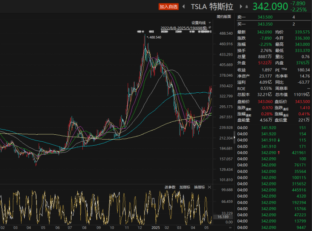Image resolution: width=312 pixels, height=231 pixels.
Task: Select tick row with volume 421961
Action: tap(273, 153)
